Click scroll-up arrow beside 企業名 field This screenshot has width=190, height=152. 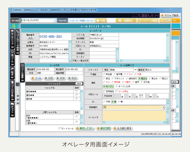click(70, 42)
